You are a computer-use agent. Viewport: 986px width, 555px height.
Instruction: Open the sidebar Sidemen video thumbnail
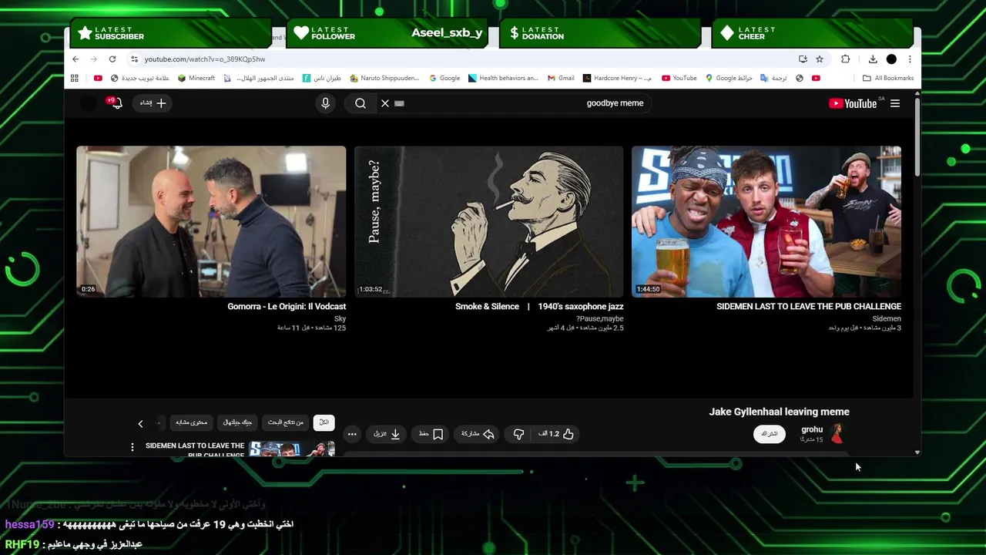point(292,449)
